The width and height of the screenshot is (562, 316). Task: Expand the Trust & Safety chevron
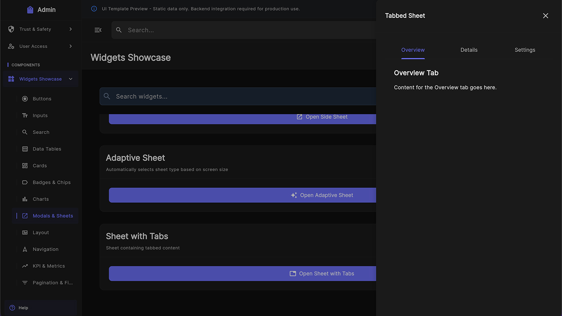(71, 29)
